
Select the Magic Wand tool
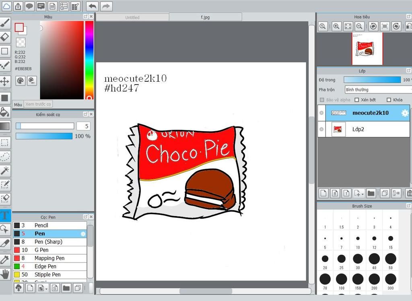pyautogui.click(x=5, y=171)
